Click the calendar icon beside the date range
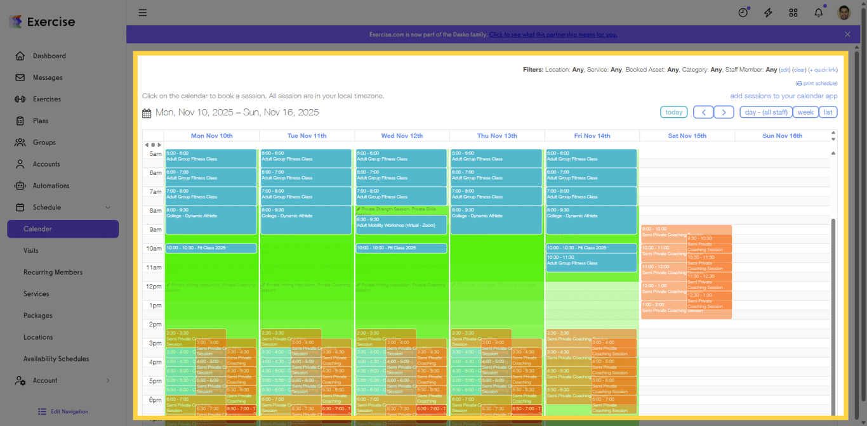Screen dimensions: 867x426 coord(145,112)
